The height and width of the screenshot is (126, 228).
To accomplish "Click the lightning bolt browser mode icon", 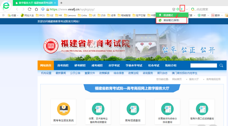I will pyautogui.click(x=182, y=9).
